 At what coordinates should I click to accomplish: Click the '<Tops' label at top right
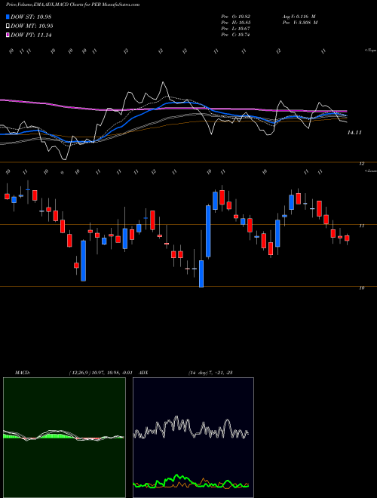tap(370, 51)
